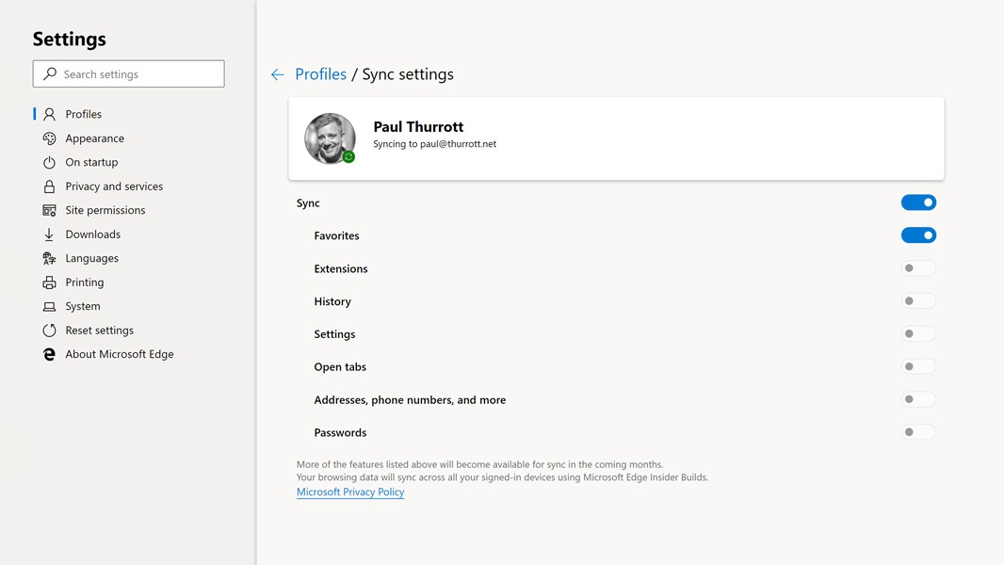Click the Privacy and services lock icon
1004x565 pixels.
pyautogui.click(x=49, y=186)
